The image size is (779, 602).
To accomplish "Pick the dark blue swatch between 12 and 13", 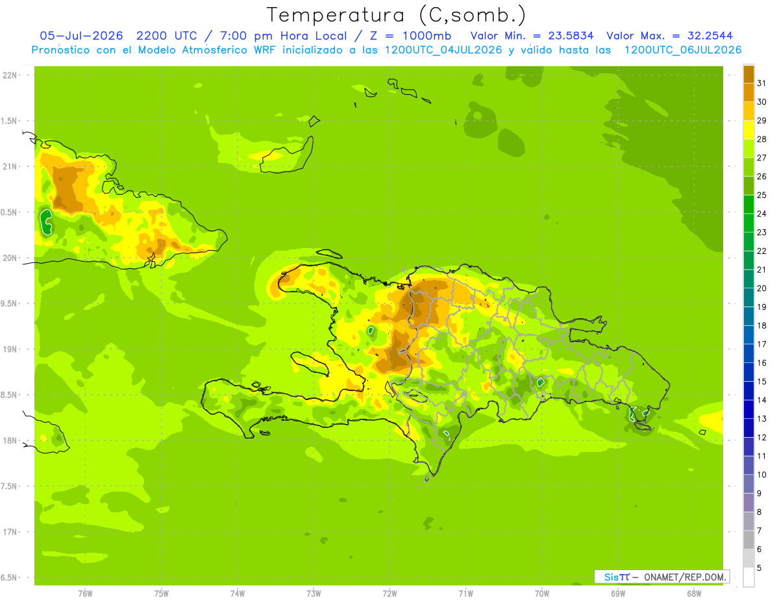I will click(x=748, y=427).
